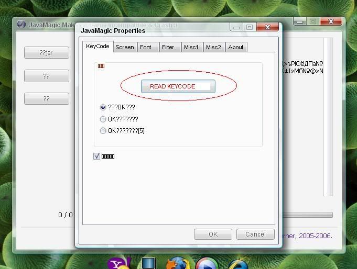Choose the OK??????? radio option
This screenshot has height=269, width=357.
pos(119,119)
